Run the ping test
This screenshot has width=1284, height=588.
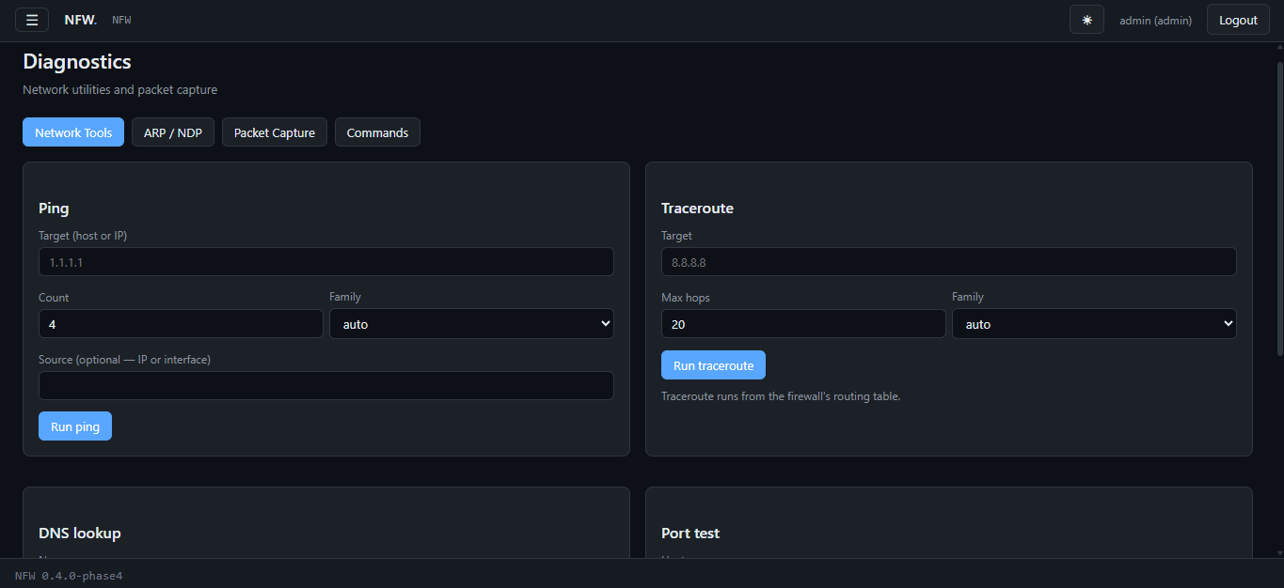pos(75,426)
